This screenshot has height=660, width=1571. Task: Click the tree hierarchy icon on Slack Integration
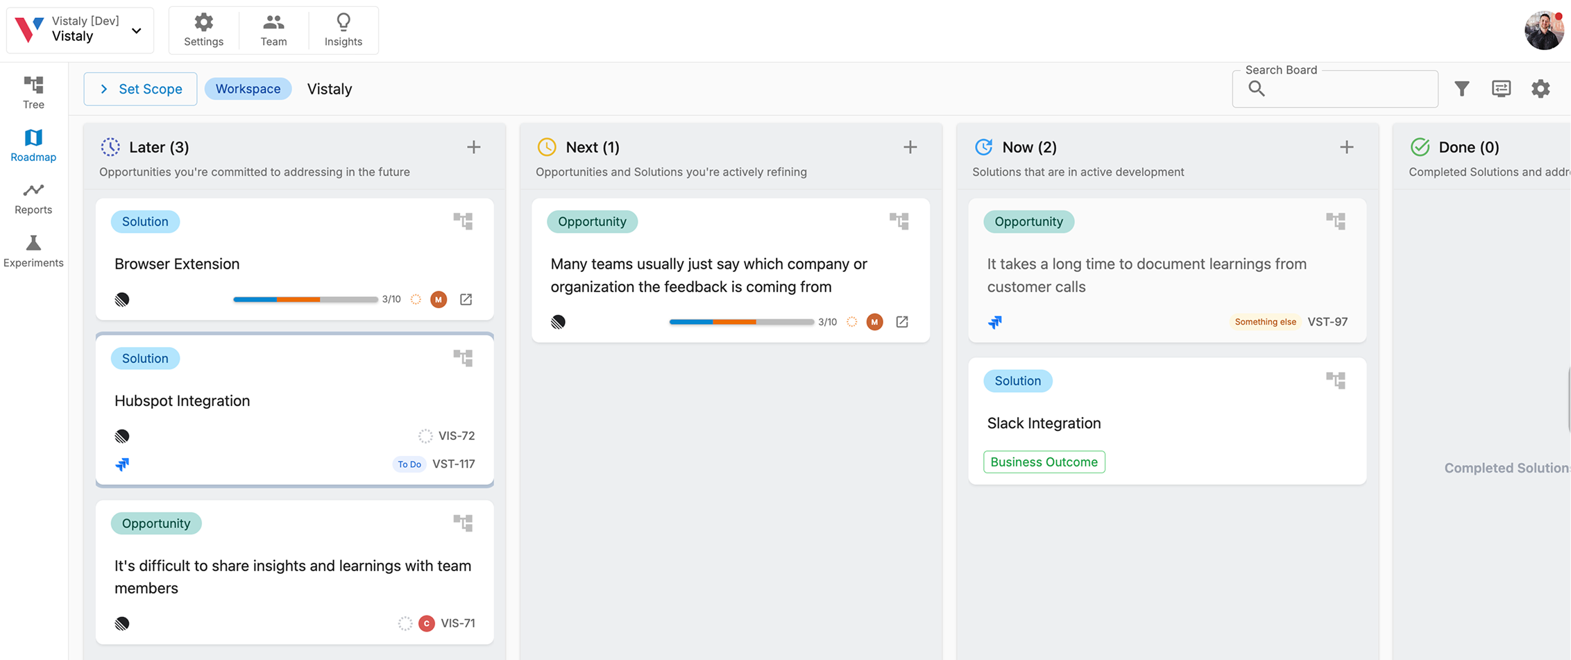click(x=1336, y=380)
